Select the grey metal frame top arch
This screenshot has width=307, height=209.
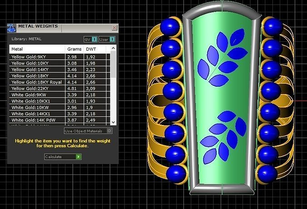point(221,8)
